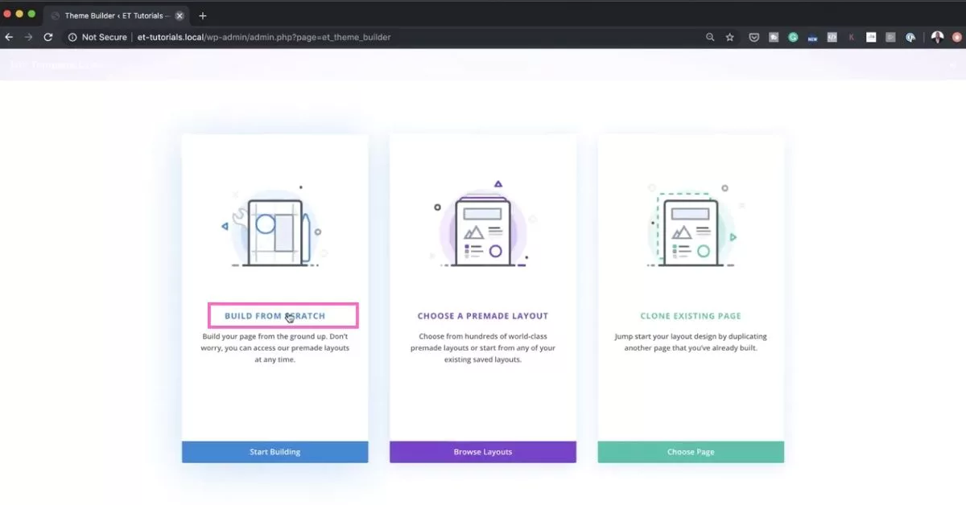Click the Not Secure site info indicator

coord(97,37)
